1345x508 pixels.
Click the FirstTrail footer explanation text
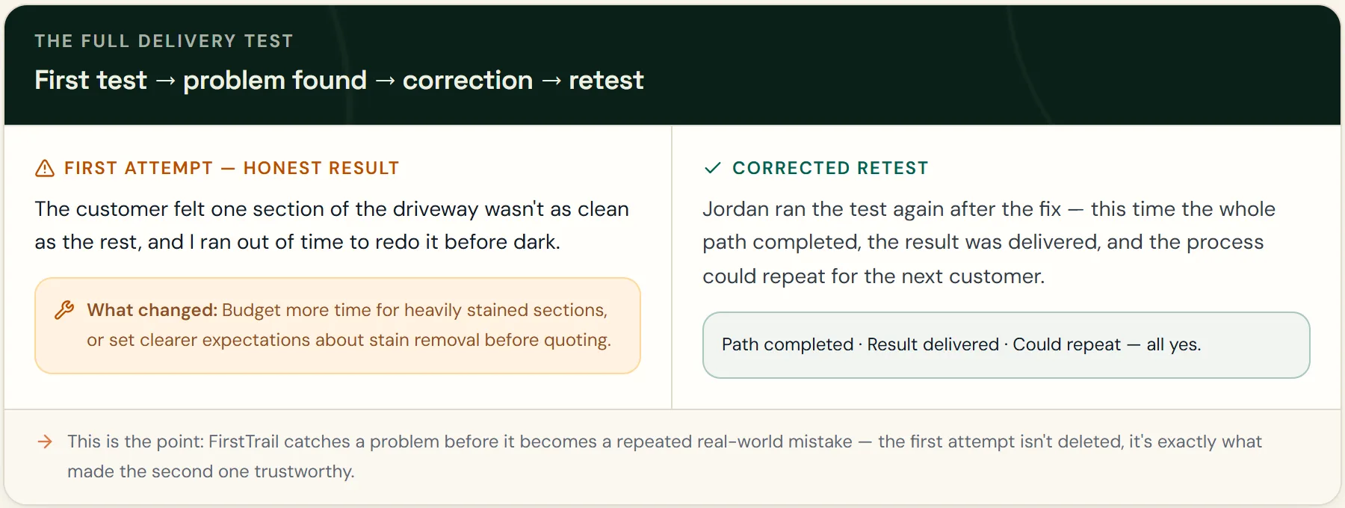[x=664, y=456]
